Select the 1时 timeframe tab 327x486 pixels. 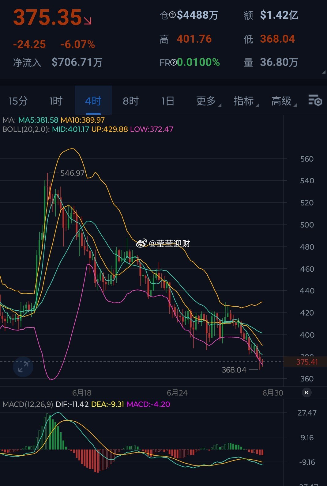[56, 101]
